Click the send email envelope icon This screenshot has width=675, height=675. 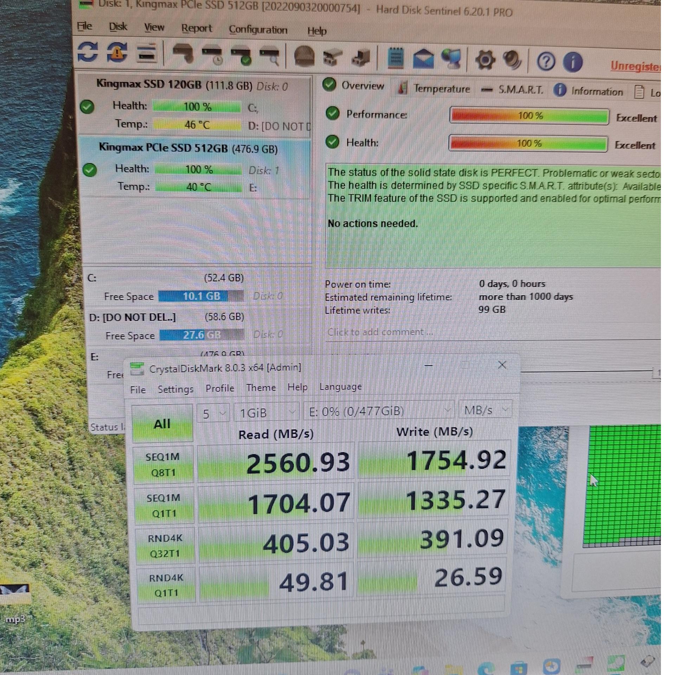tap(423, 59)
